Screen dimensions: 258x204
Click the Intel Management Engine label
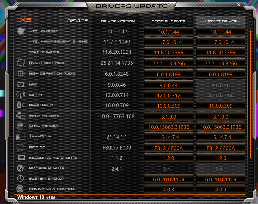pos(58,41)
